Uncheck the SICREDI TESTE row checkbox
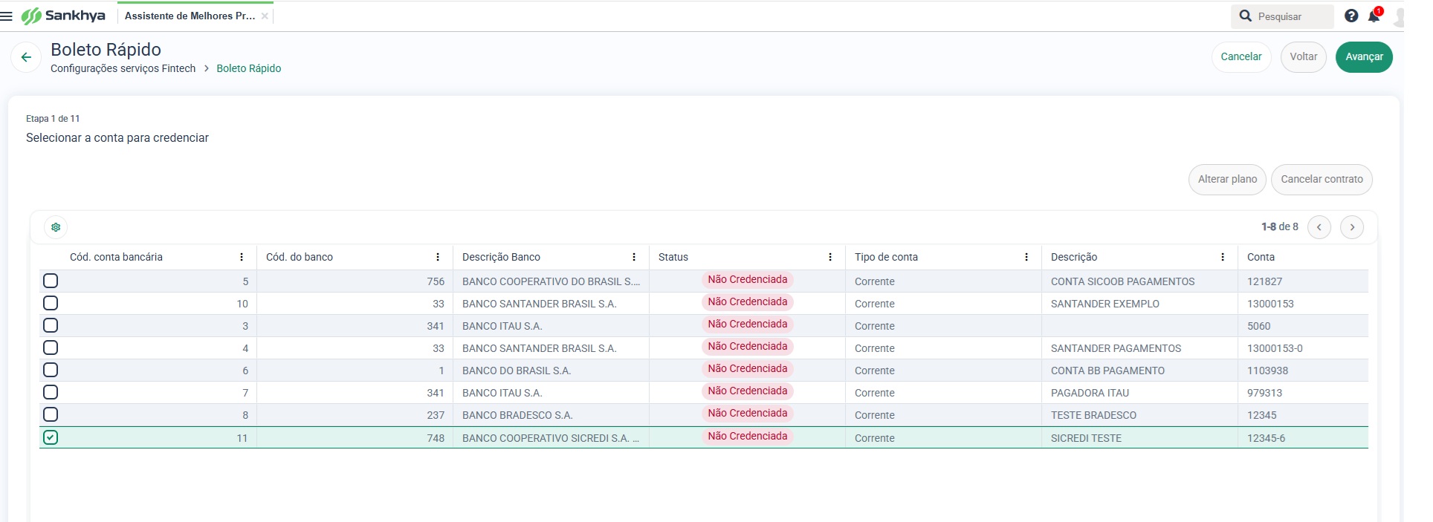This screenshot has height=522, width=1433. tap(51, 437)
